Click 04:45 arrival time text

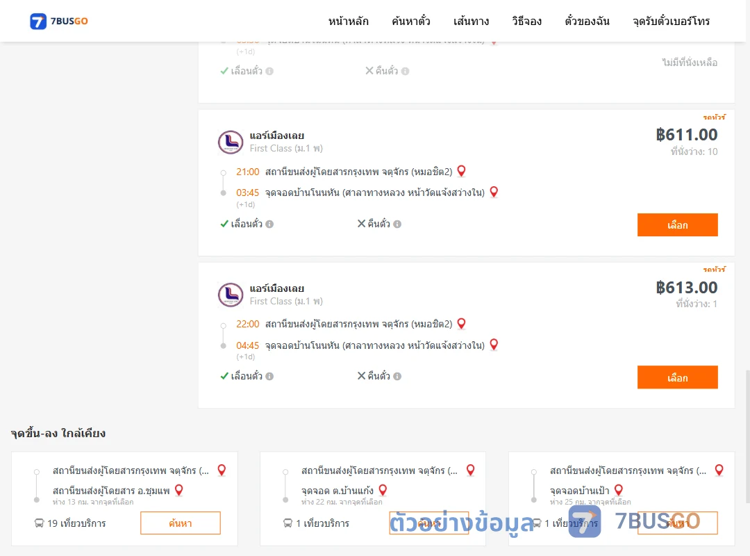coord(248,346)
